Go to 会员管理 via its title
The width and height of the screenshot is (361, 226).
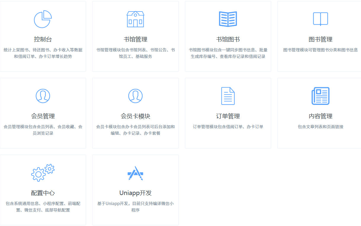coord(43,116)
